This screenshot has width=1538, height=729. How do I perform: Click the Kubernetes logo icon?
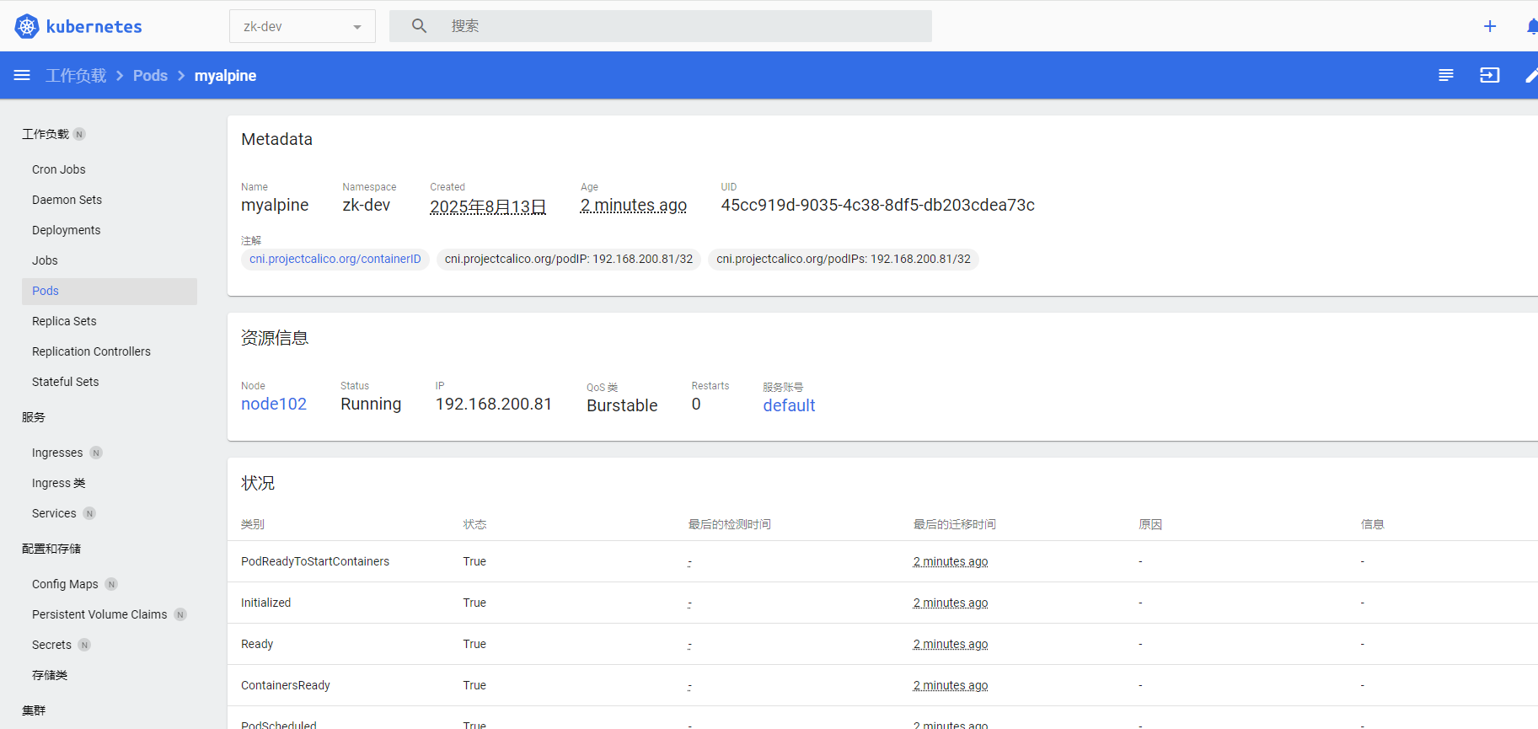coord(27,26)
